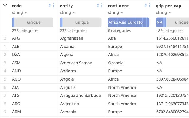
Task: Click row number 9 index
Action: coord(5,112)
